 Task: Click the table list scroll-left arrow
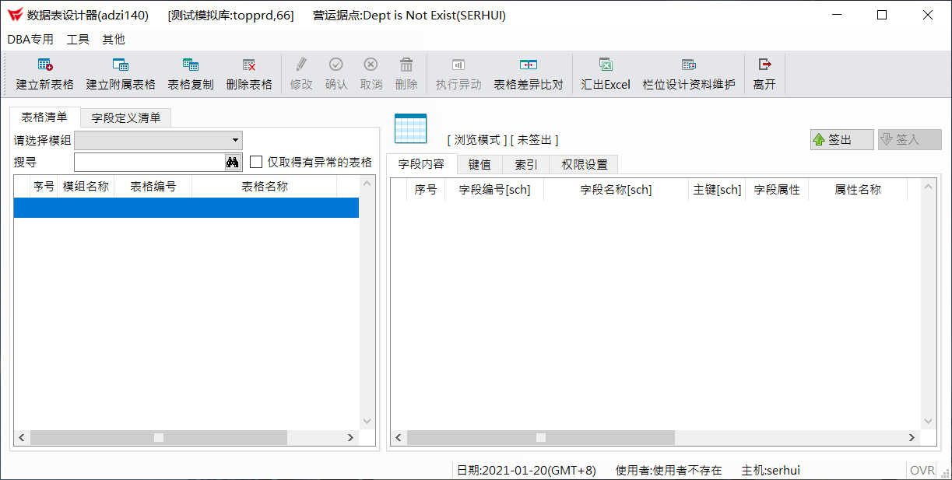click(x=22, y=438)
